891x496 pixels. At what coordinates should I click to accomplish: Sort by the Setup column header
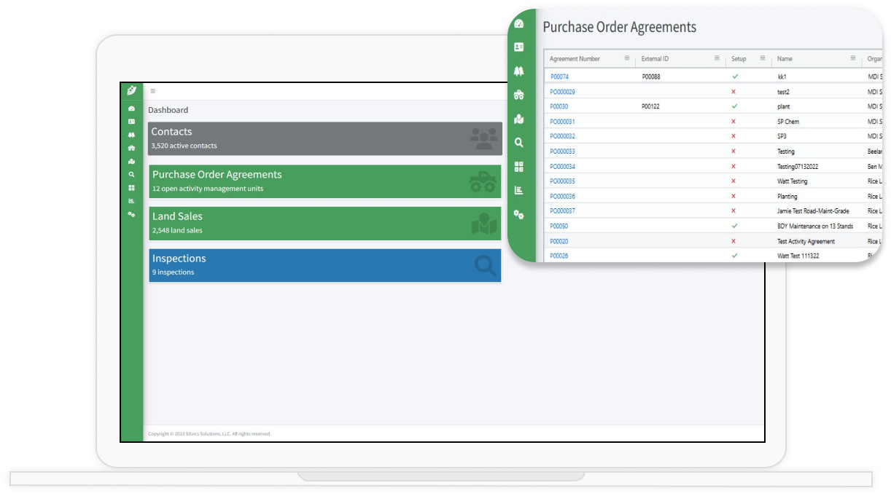pyautogui.click(x=739, y=59)
